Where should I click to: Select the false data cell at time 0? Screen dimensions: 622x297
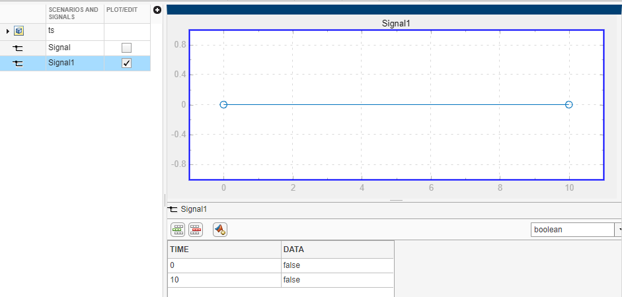[338, 265]
